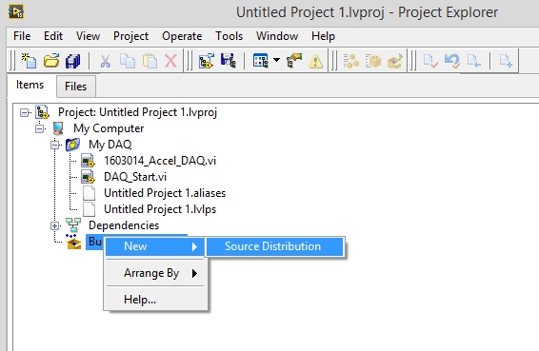Click the Cut scissors icon

point(105,61)
